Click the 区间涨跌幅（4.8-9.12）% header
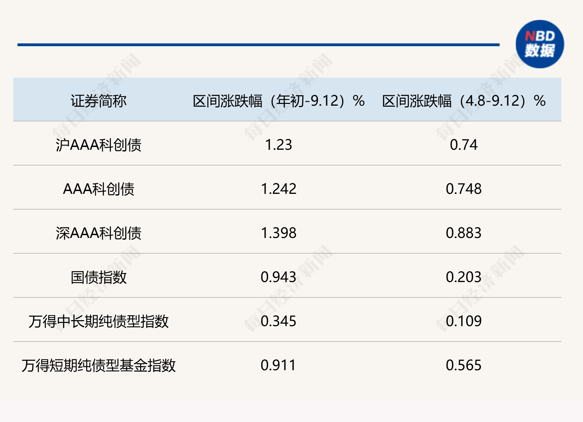 pos(464,101)
